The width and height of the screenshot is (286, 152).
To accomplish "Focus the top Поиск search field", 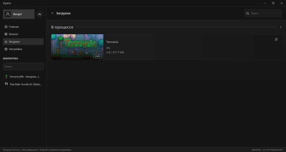I will coord(265,13).
